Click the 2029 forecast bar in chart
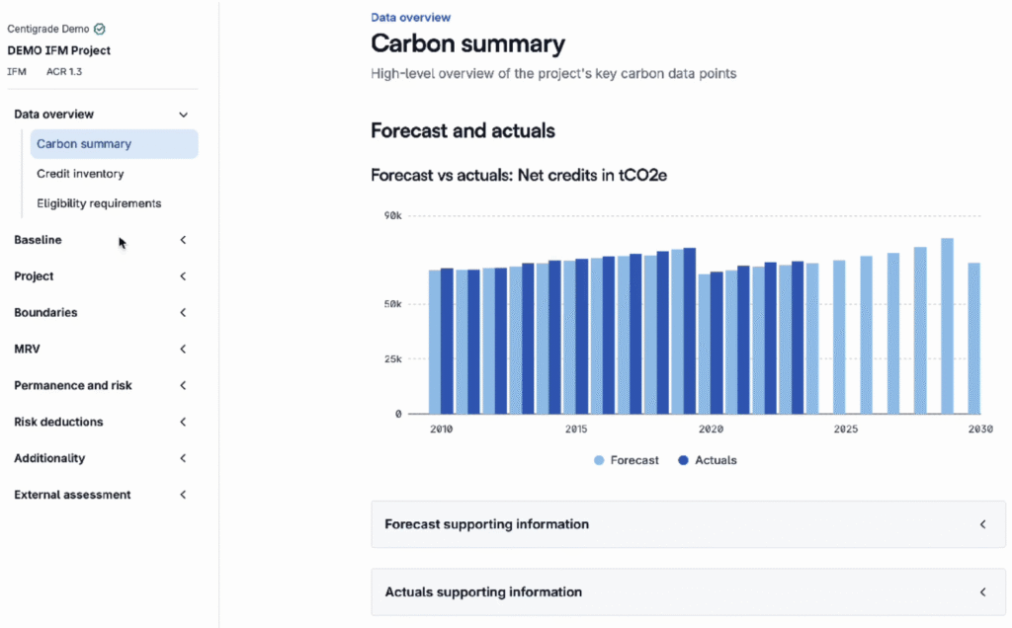Screen dimensions: 1012x628 [947, 326]
